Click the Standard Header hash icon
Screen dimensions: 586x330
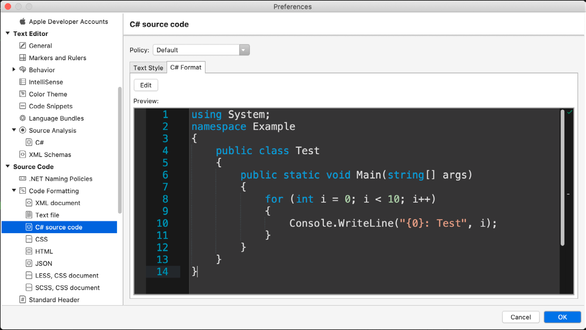pos(22,300)
